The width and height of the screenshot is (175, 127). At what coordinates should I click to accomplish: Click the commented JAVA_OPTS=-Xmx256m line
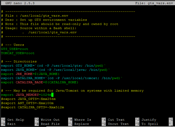pyautogui.click(x=28, y=99)
